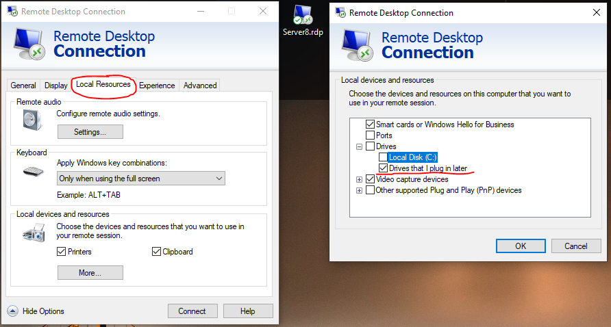Open the Advanced tab
This screenshot has height=327, width=611.
coord(200,86)
